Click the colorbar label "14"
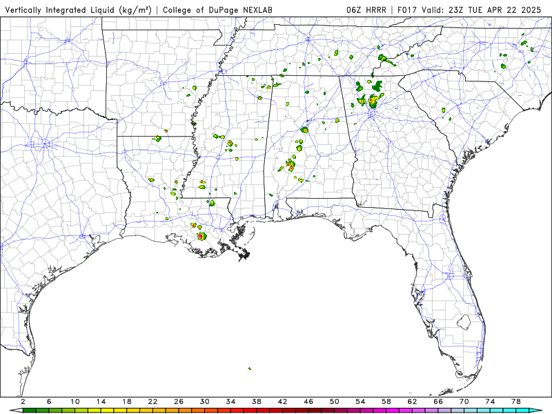552x414 pixels. (x=101, y=402)
